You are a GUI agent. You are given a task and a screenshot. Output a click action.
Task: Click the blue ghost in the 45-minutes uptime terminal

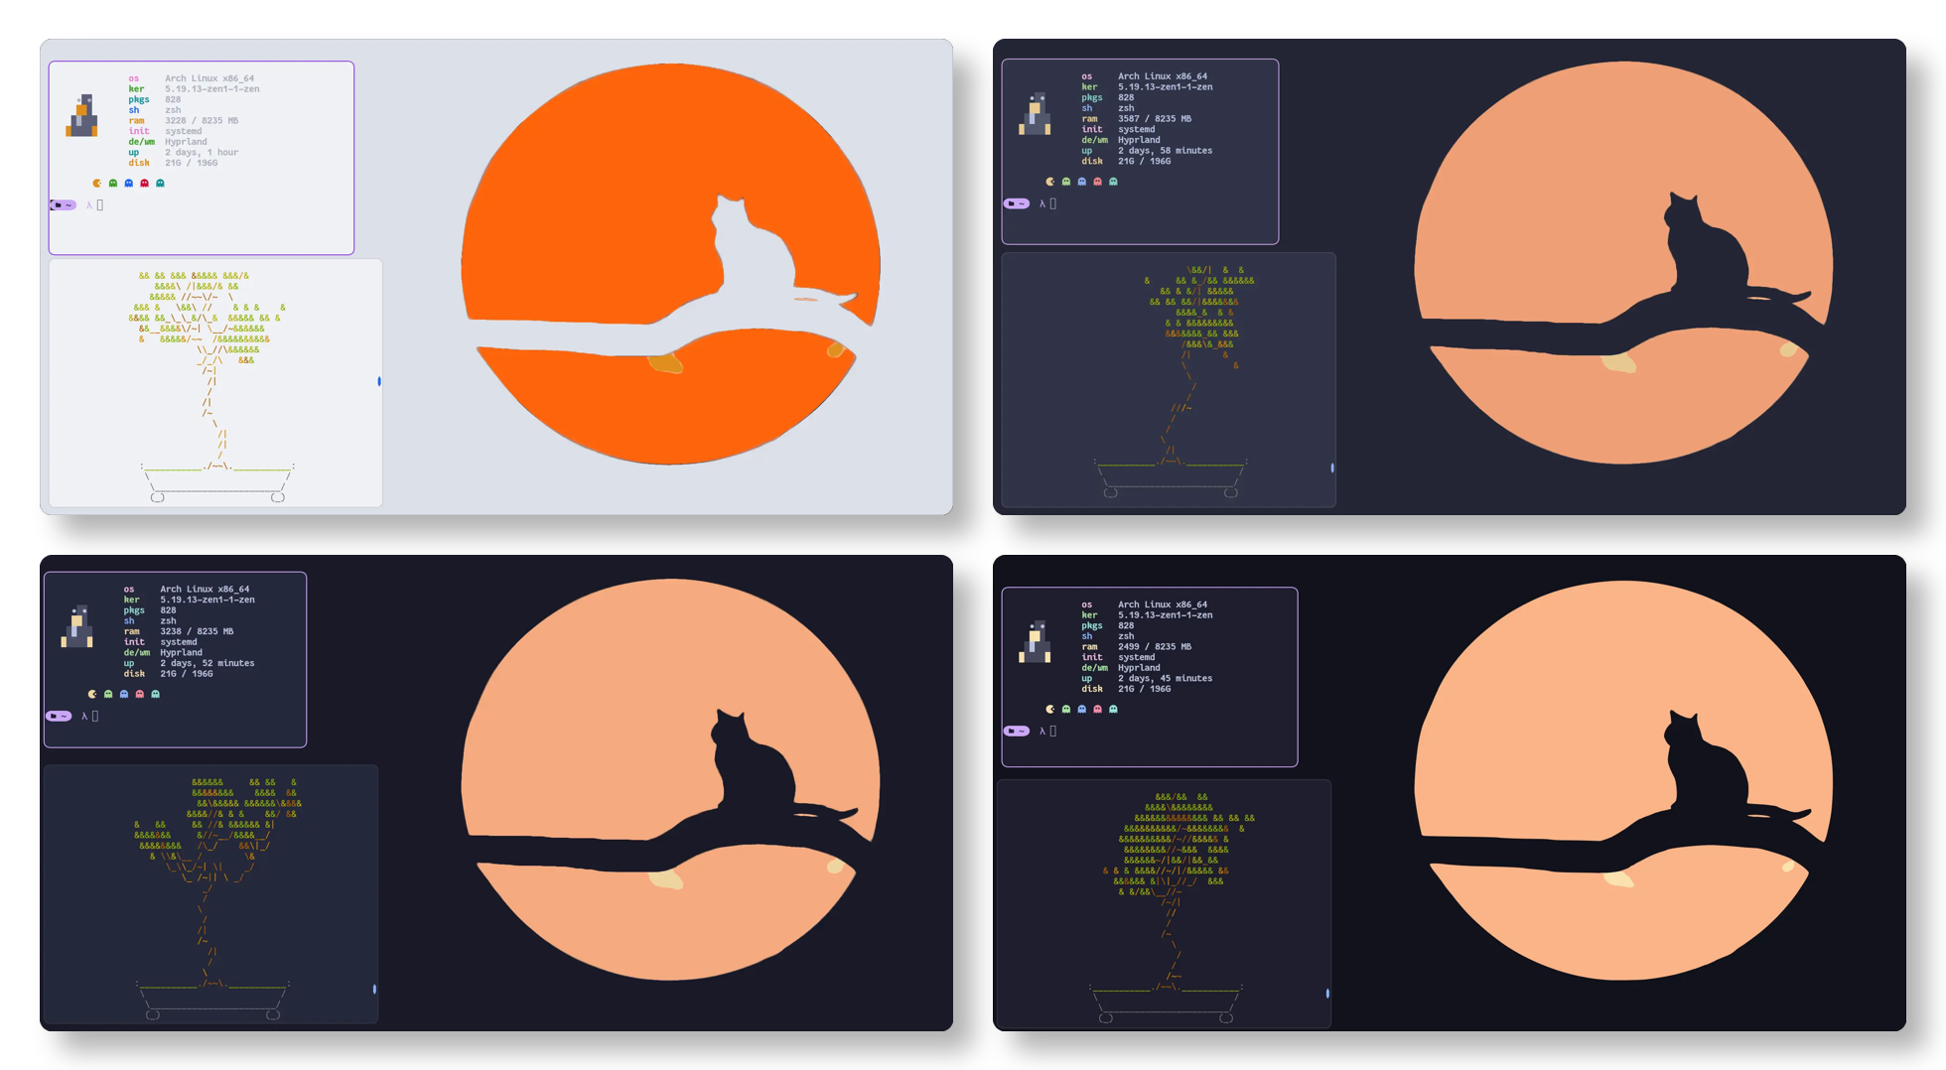1082,710
